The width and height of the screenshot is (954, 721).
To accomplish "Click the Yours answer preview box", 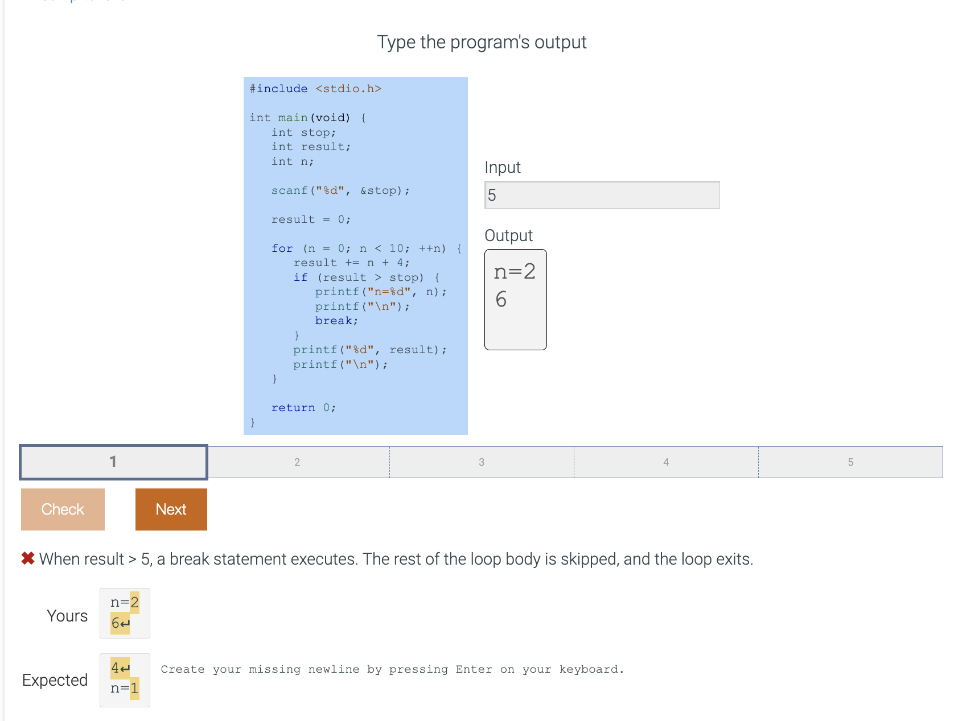I will pyautogui.click(x=125, y=614).
